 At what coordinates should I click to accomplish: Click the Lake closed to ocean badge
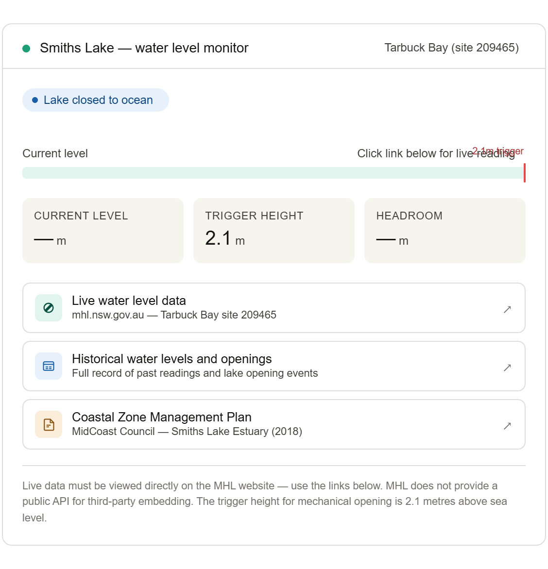coord(96,100)
